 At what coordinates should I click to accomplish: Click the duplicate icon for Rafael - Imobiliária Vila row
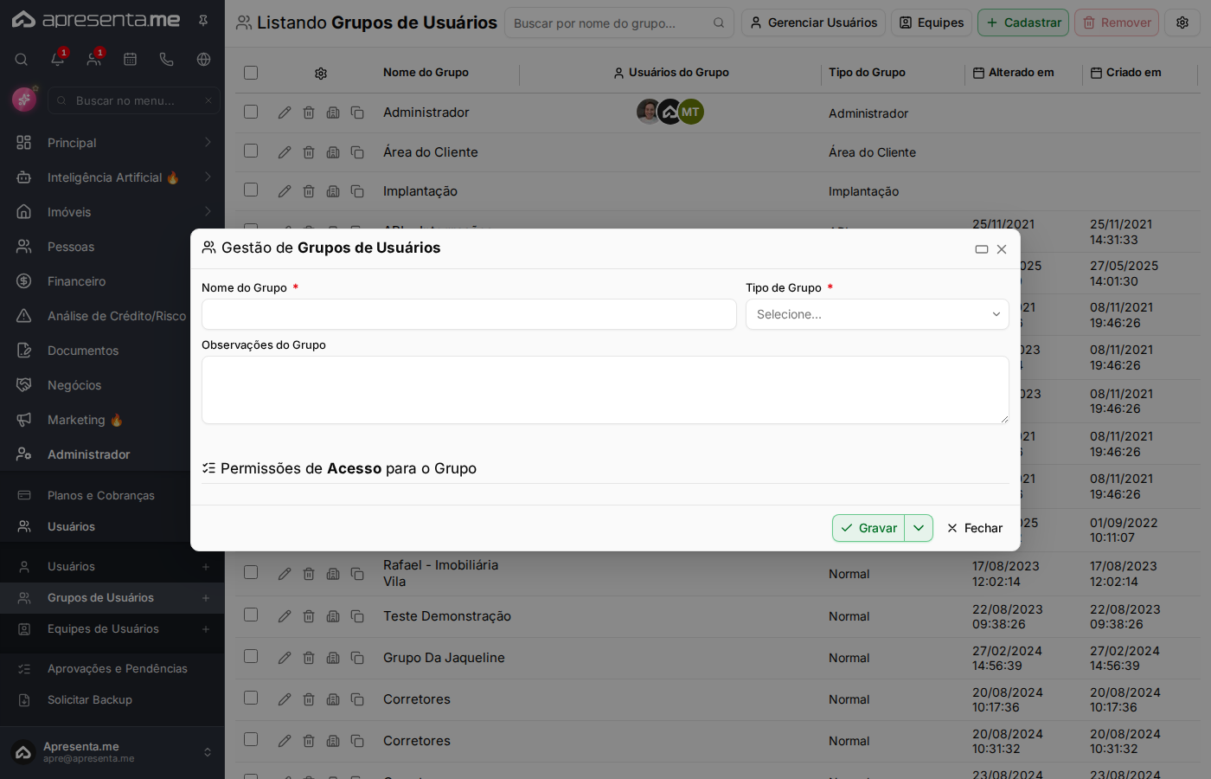coord(357,574)
